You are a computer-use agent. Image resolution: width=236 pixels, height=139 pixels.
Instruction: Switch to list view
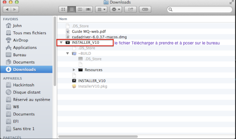(x=72, y=10)
